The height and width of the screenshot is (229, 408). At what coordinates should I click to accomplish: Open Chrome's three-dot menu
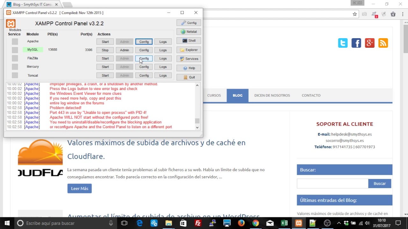402,14
